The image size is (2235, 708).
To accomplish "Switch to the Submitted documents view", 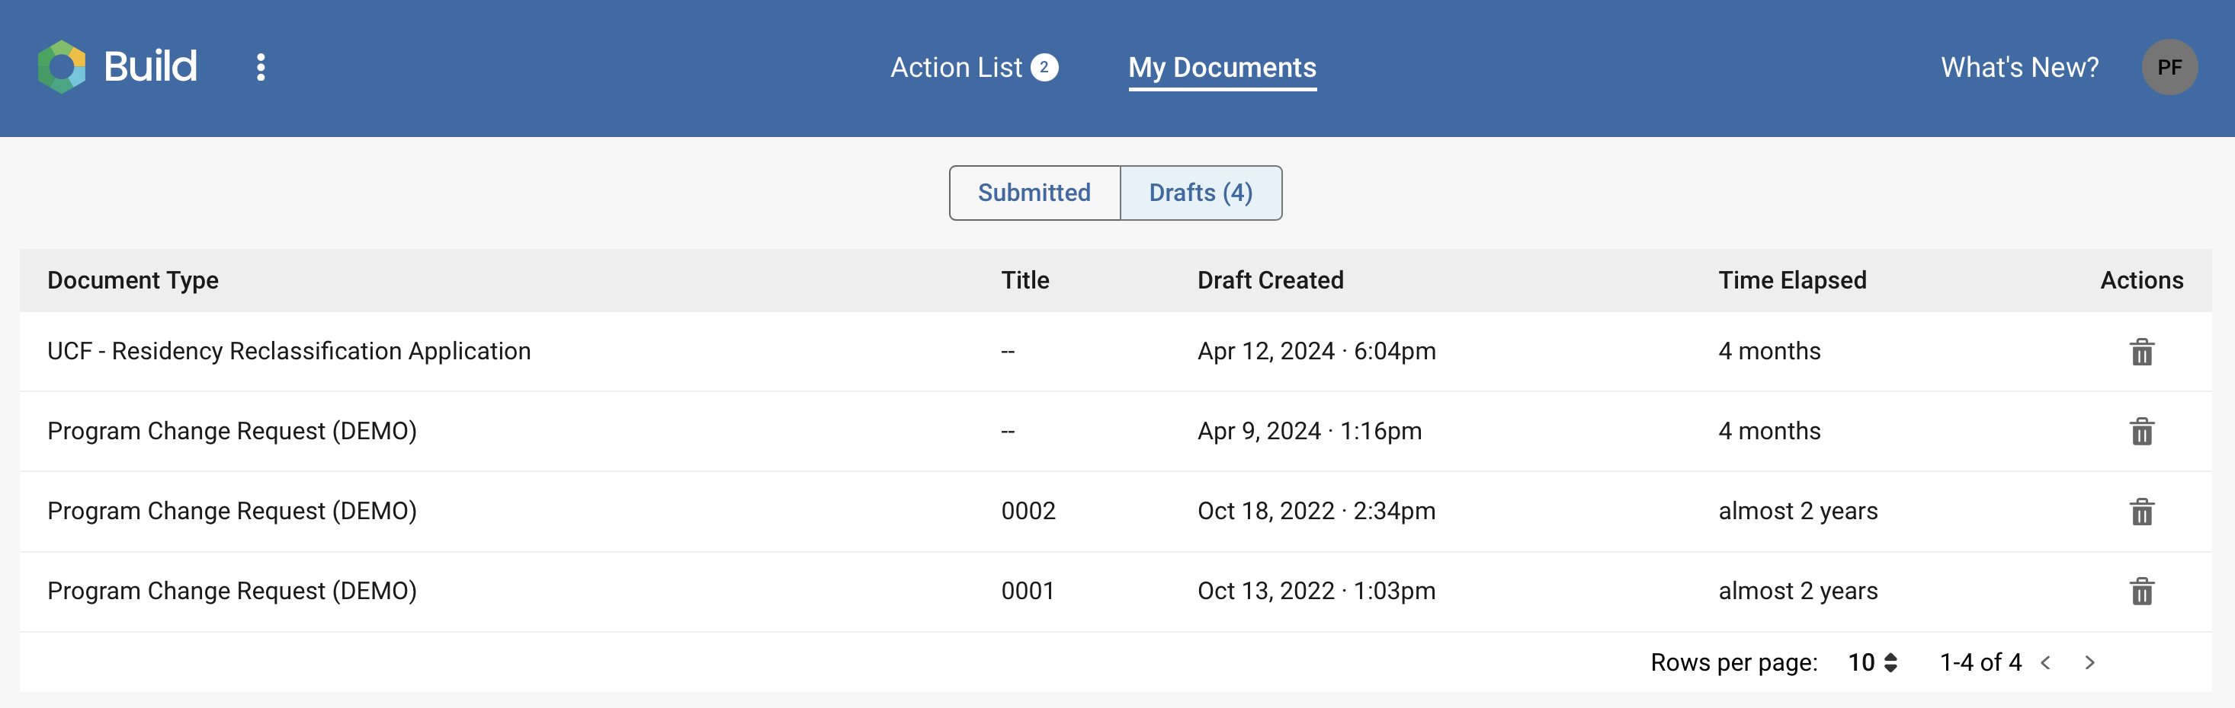I will point(1034,193).
